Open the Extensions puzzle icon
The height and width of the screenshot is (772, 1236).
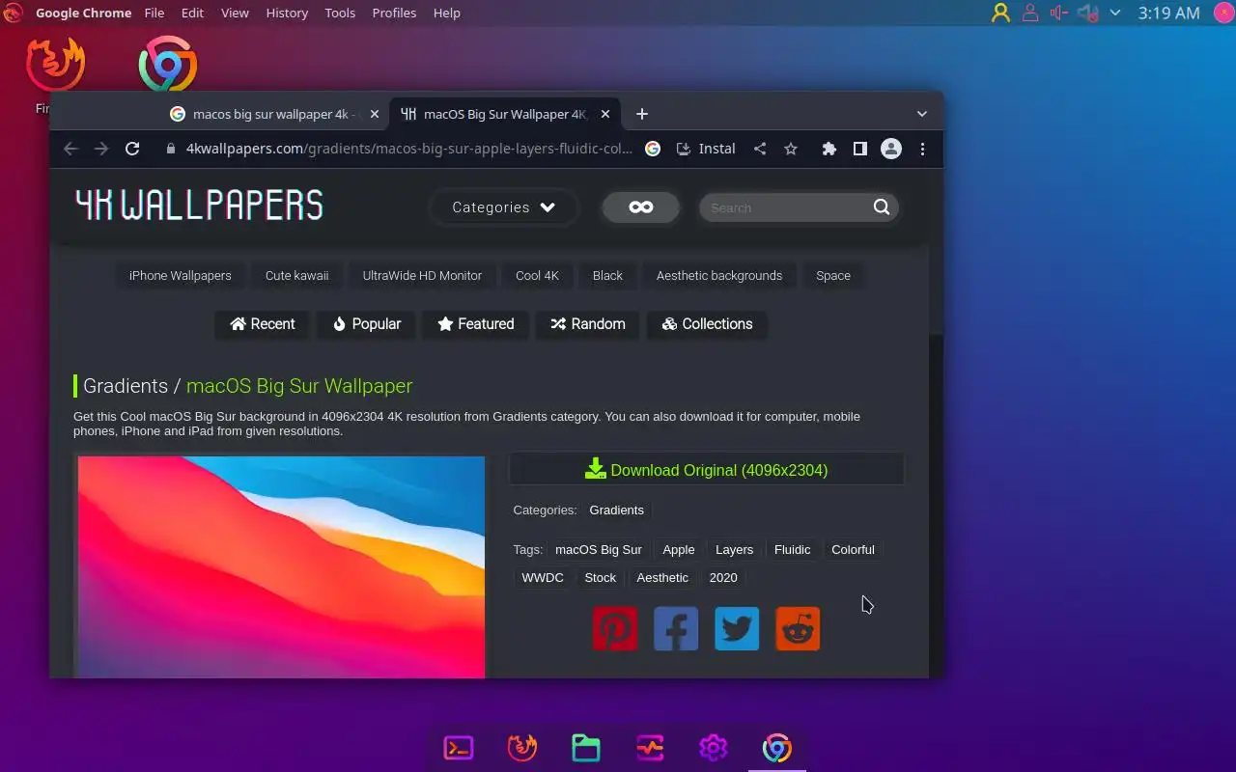tap(829, 149)
